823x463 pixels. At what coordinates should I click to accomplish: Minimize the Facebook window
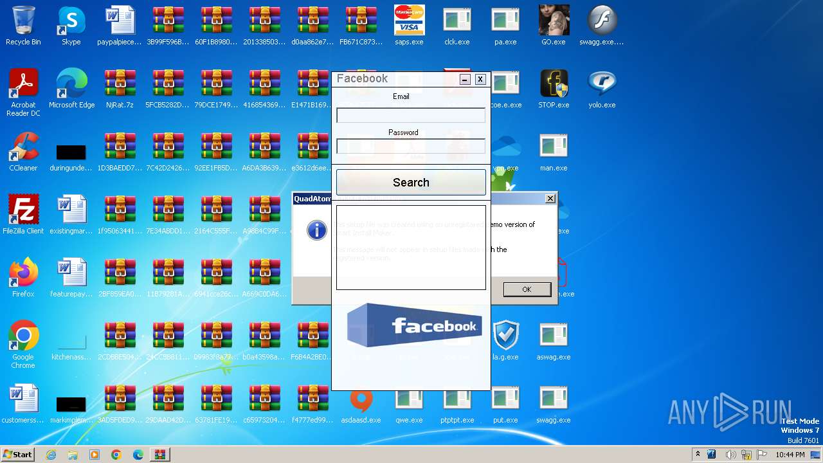coord(465,79)
